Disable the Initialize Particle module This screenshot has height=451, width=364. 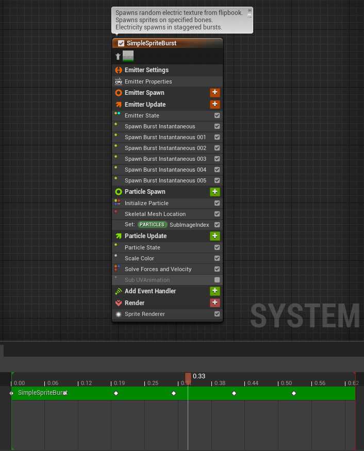point(217,203)
